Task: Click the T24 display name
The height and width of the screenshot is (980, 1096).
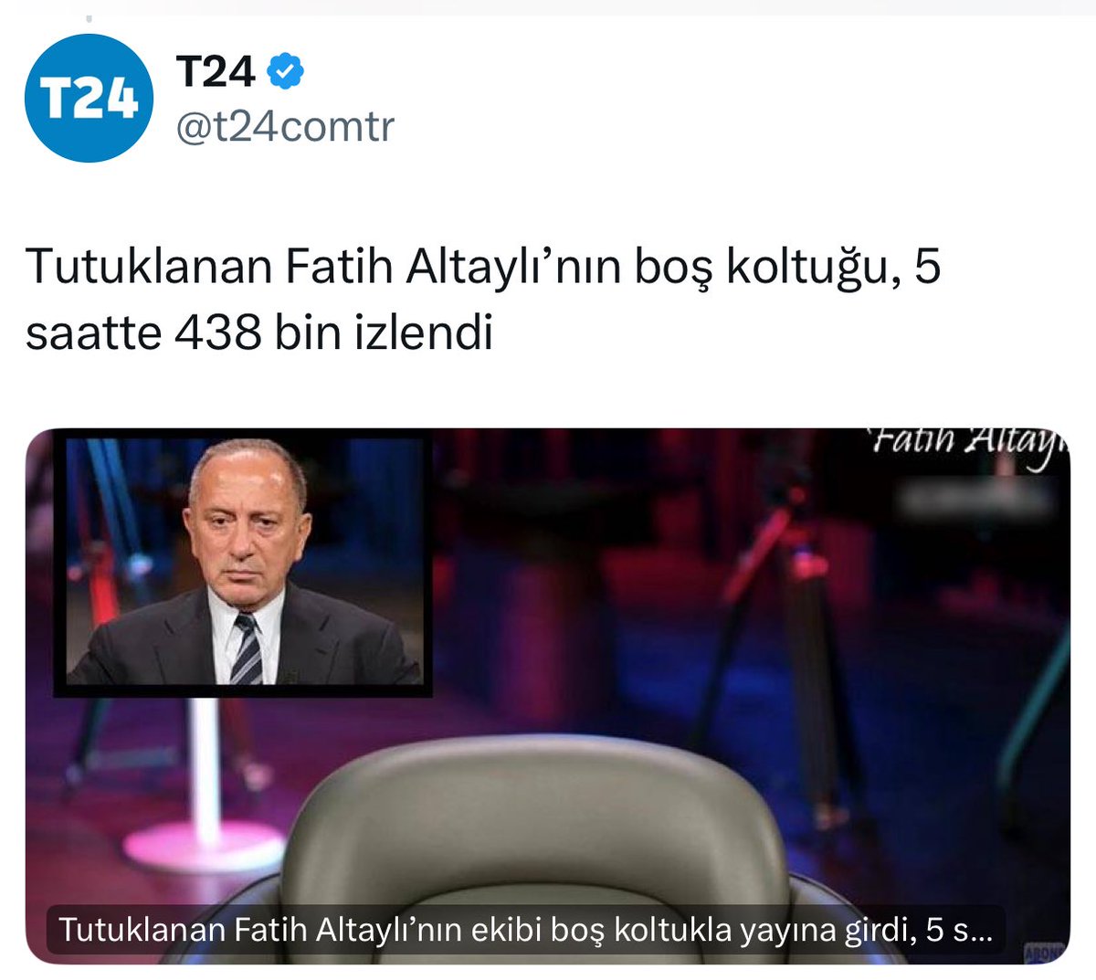Action: (216, 72)
